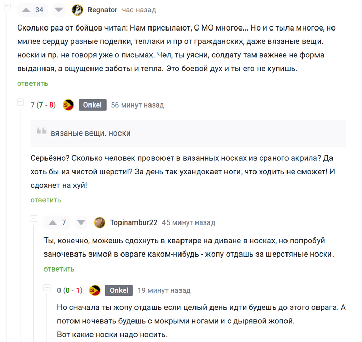Downvote the Regnator comment

(x=59, y=10)
